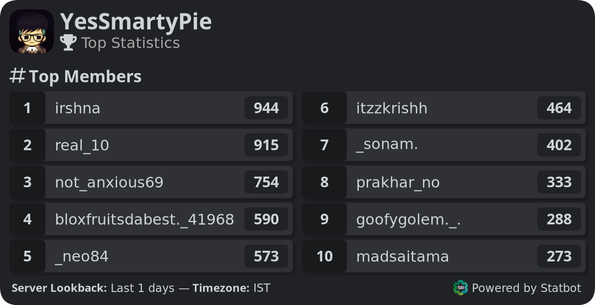The width and height of the screenshot is (595, 305).
Task: Click the Statbot logo icon
Action: (x=461, y=288)
